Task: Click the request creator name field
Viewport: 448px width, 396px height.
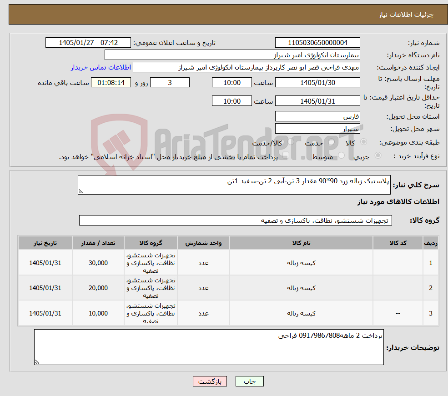Action: click(x=246, y=67)
